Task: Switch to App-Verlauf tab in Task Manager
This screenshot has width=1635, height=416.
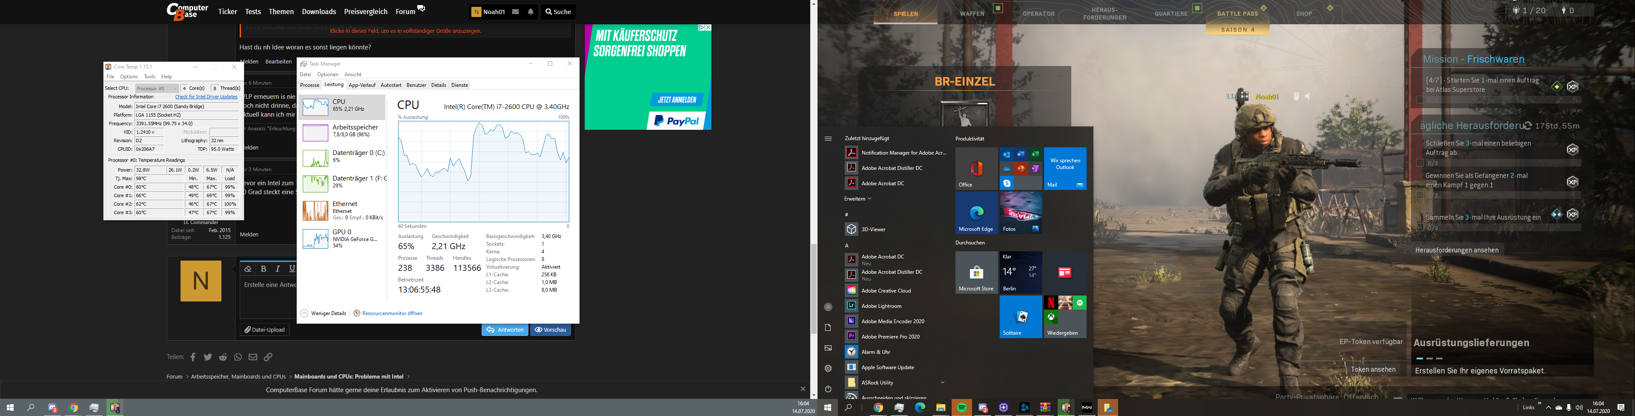Action: coord(362,85)
